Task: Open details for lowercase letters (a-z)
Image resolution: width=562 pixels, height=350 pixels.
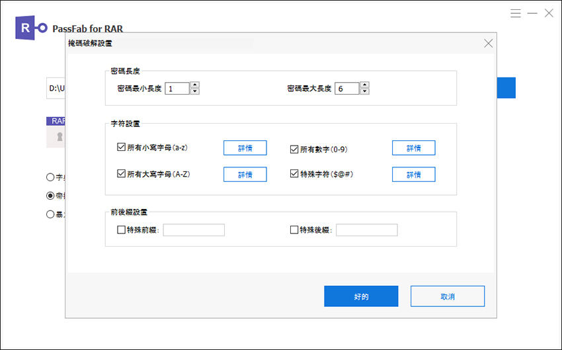Action: pos(245,148)
